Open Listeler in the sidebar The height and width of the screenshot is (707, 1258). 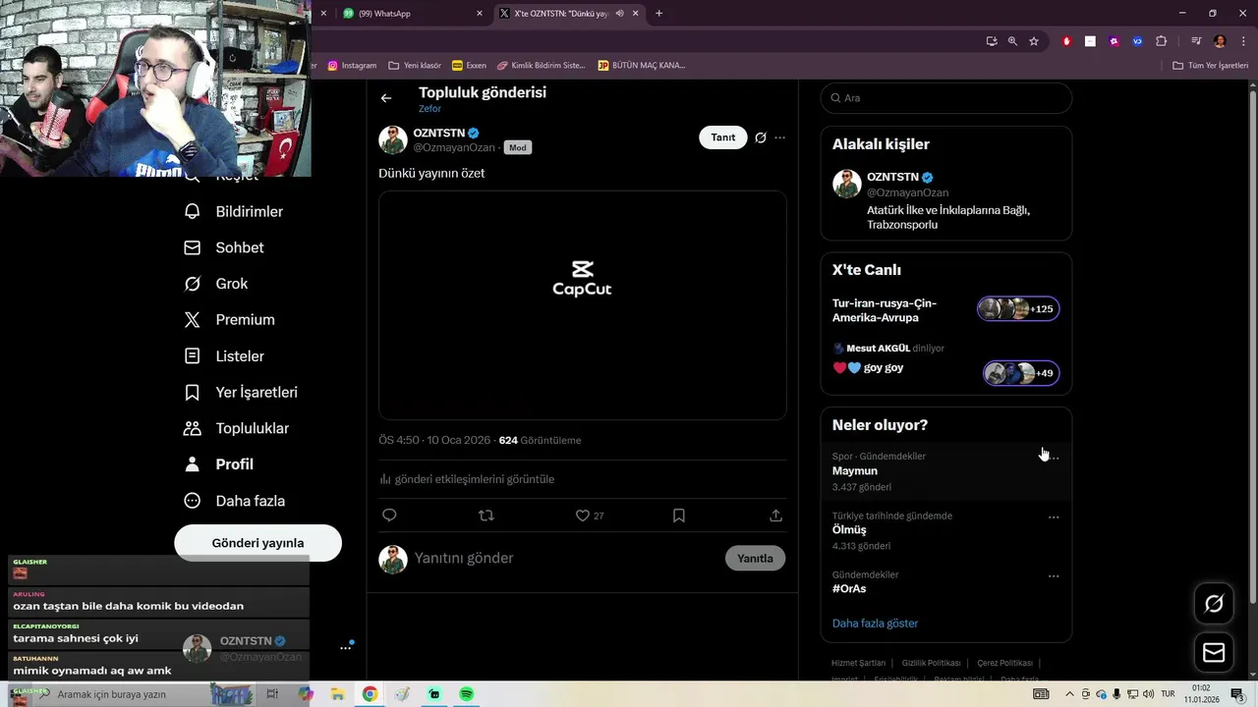(225, 356)
